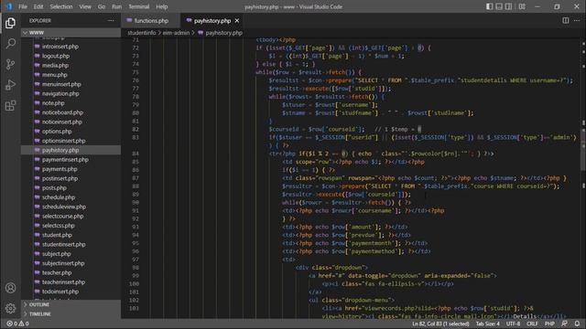Open the View menu
The height and width of the screenshot is (329, 586).
click(x=85, y=6)
